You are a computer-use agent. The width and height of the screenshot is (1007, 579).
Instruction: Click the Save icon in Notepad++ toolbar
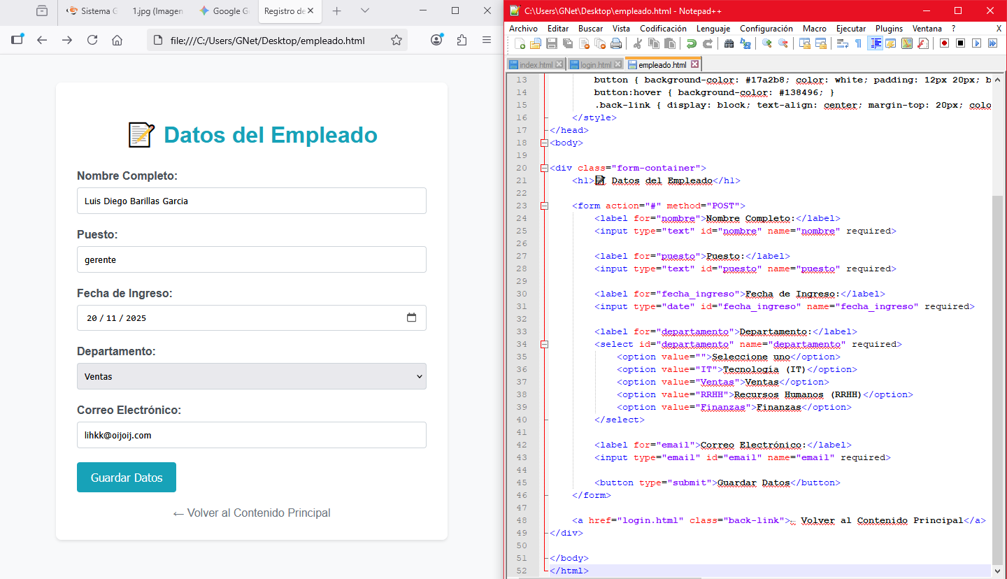point(551,43)
